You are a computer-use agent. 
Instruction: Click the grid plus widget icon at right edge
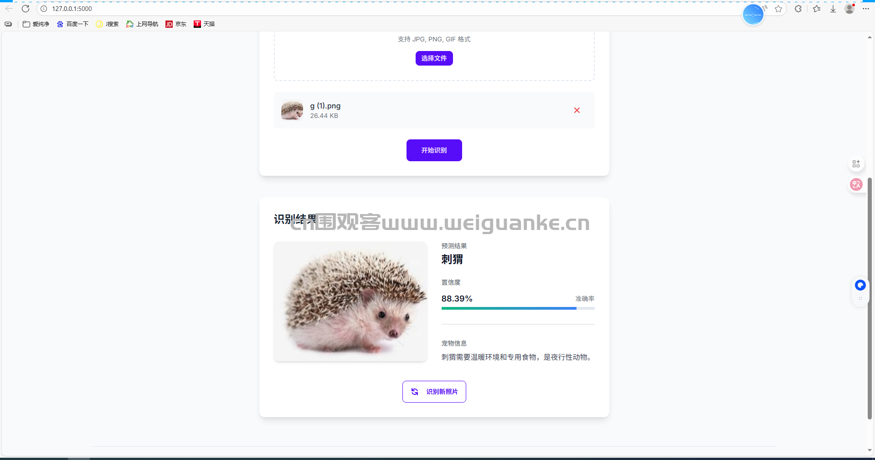(x=856, y=164)
